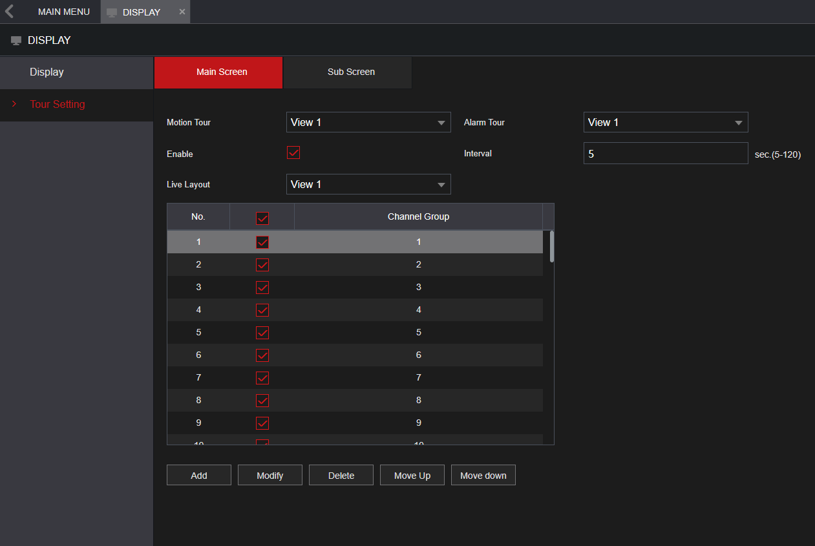Select Channel Group cell 3
The width and height of the screenshot is (815, 546).
(x=418, y=287)
